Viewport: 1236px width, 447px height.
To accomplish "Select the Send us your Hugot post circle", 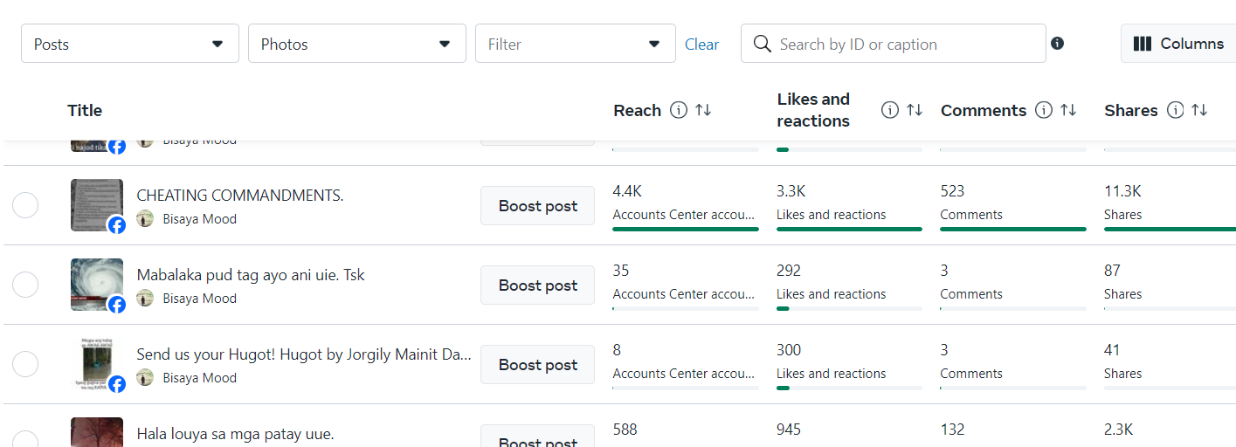I will coord(25,365).
